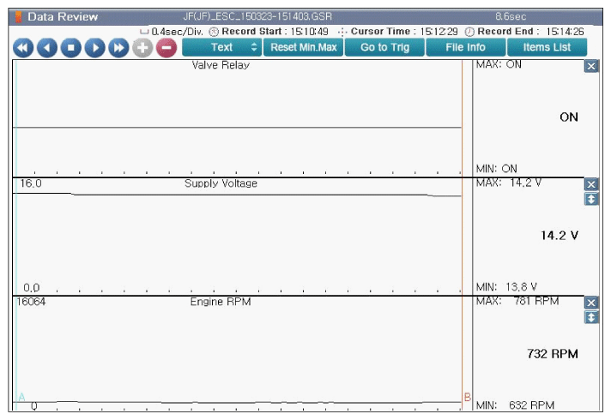Open the File Info button
The height and width of the screenshot is (420, 611).
466,47
